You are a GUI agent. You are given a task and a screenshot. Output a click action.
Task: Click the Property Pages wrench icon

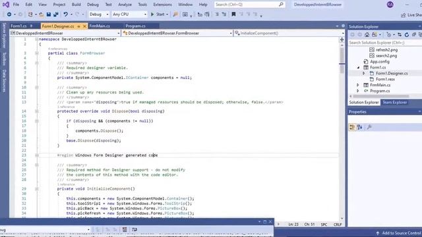click(x=369, y=127)
